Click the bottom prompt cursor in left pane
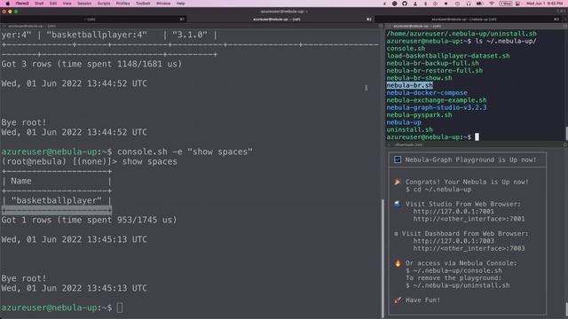 pyautogui.click(x=120, y=307)
